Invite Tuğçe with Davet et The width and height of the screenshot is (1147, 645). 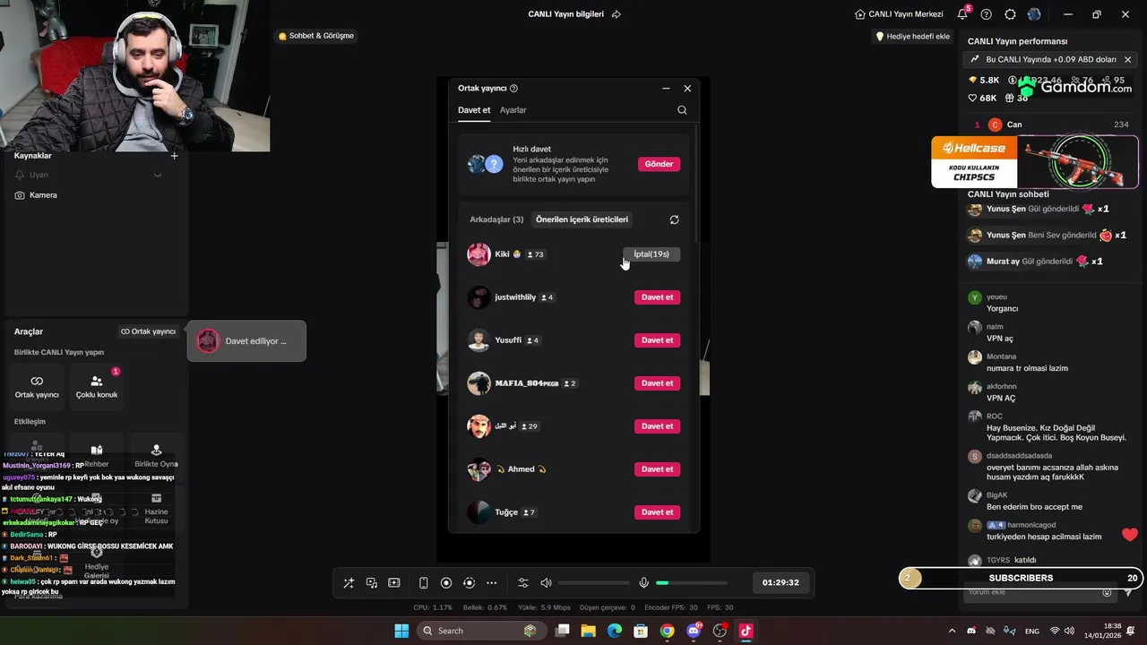click(657, 512)
